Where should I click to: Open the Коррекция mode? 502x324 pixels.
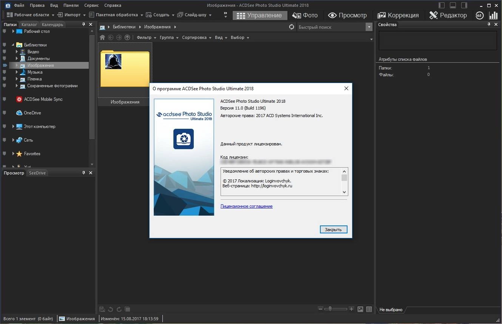point(398,15)
